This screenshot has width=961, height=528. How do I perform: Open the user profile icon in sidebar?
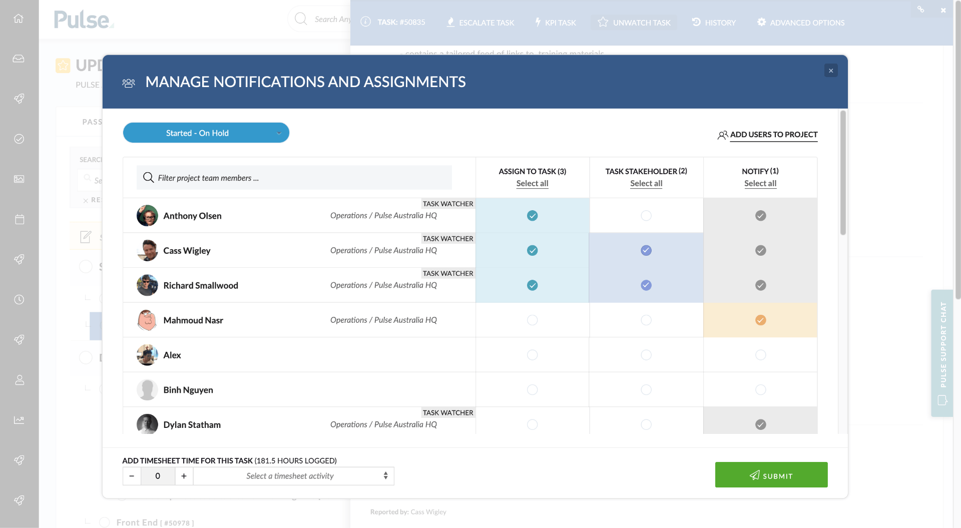click(x=20, y=380)
